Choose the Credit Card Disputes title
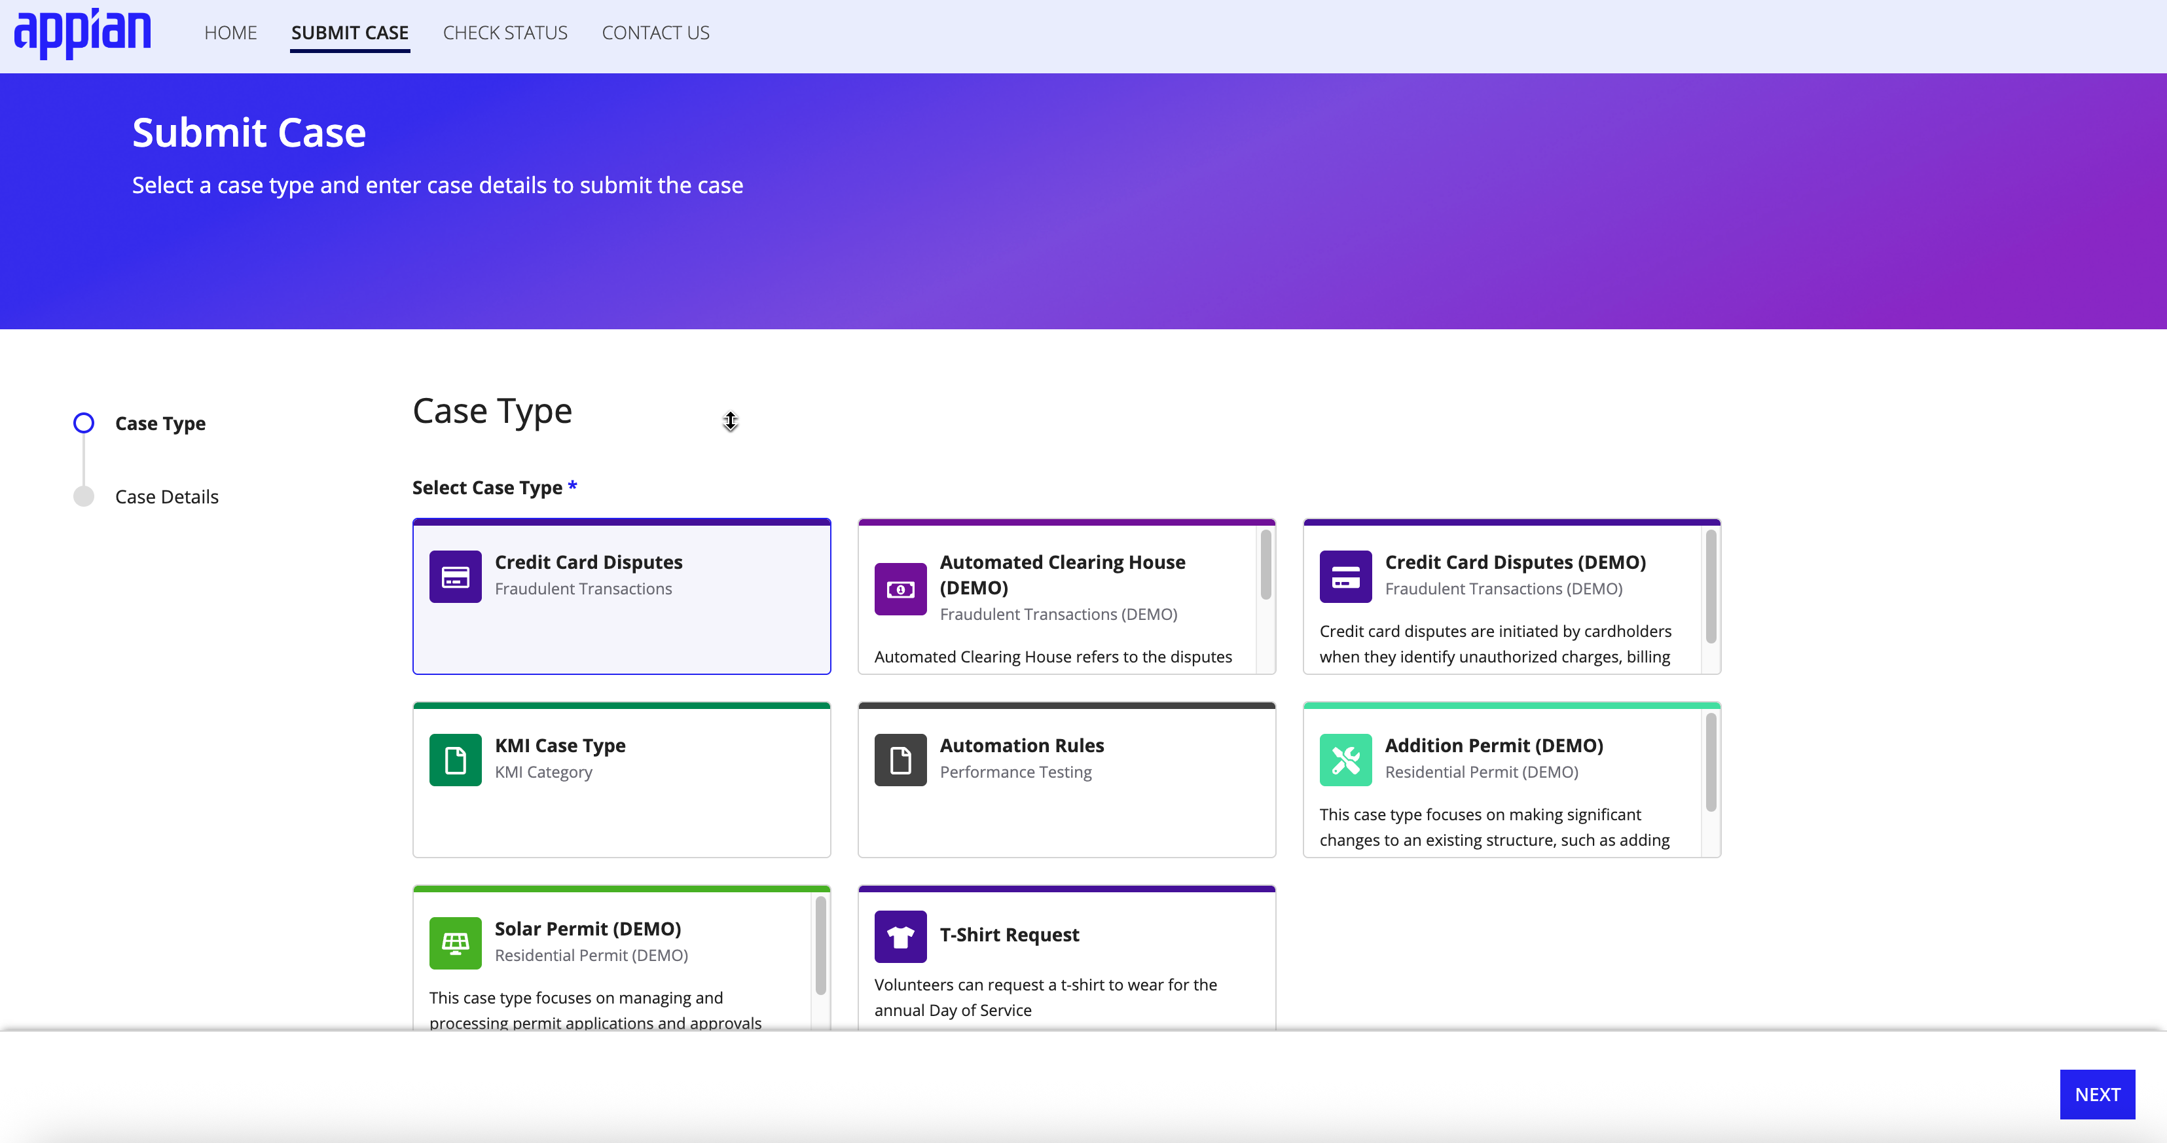The height and width of the screenshot is (1143, 2167). tap(588, 562)
